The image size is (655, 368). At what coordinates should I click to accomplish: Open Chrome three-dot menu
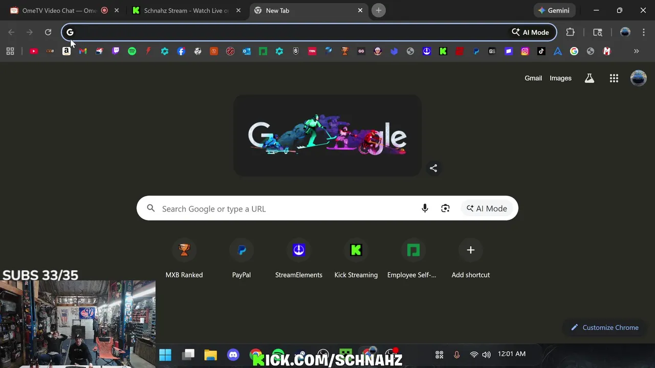[x=644, y=32]
